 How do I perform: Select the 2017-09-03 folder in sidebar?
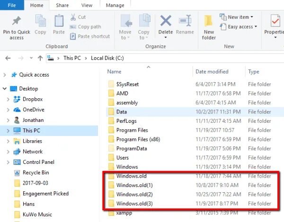(31, 183)
